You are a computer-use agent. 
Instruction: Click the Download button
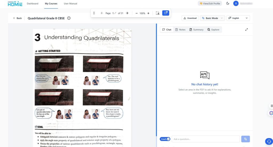click(x=190, y=18)
